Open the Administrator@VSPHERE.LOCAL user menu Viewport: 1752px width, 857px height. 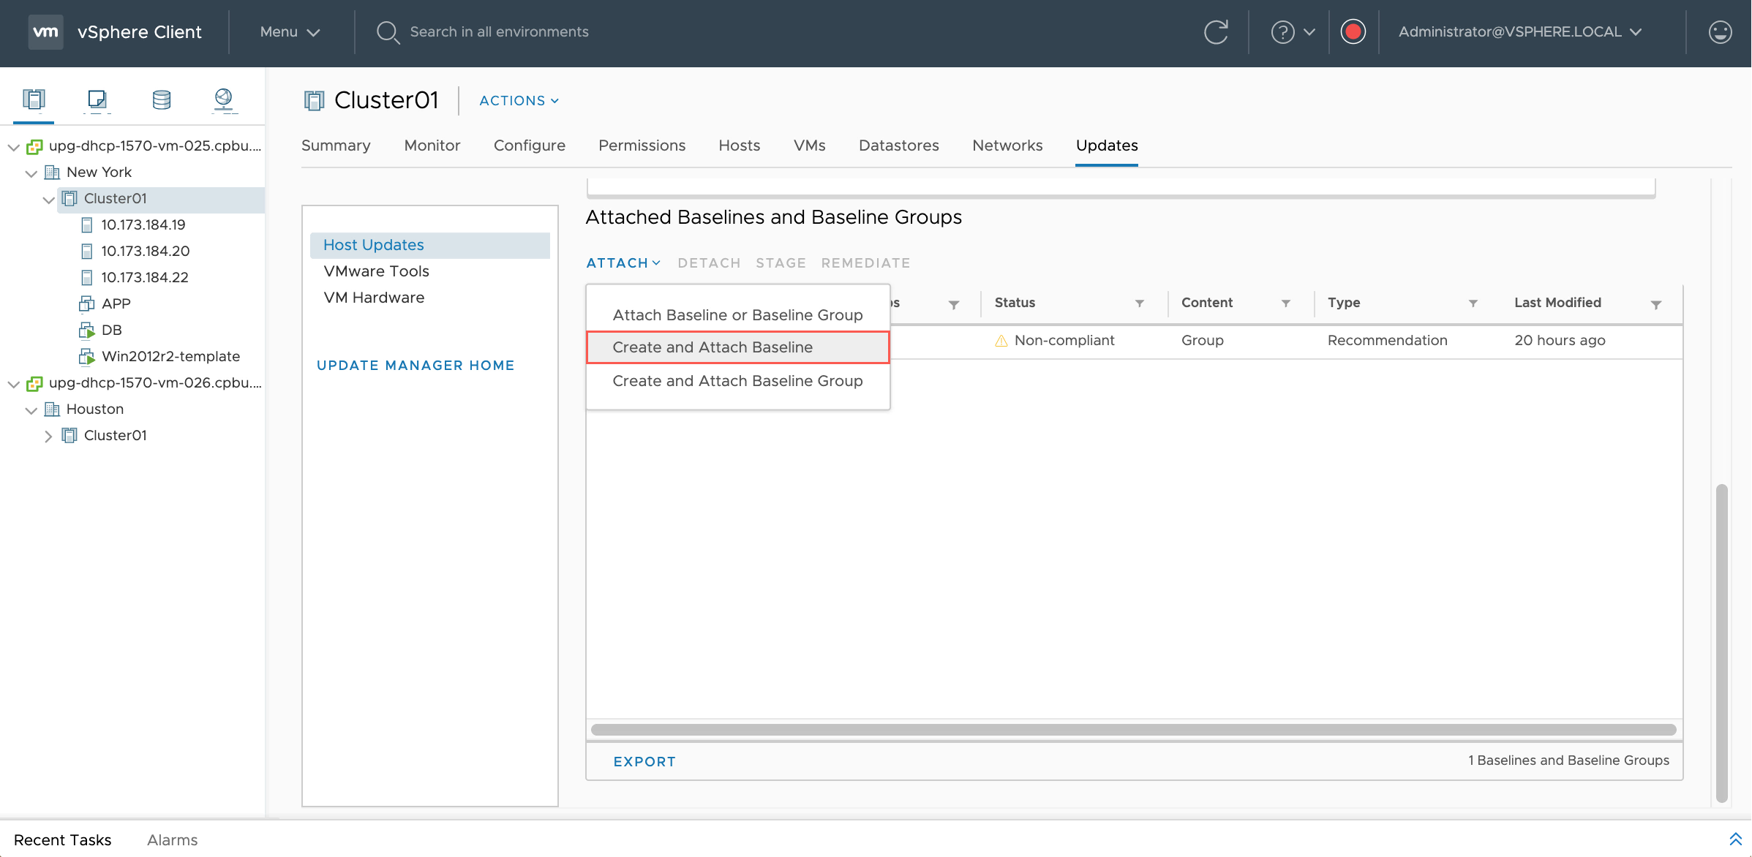1520,32
